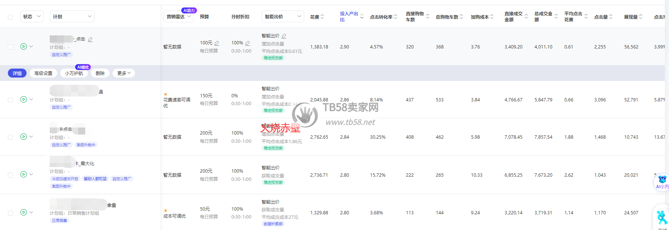Click the 删除 button
Image resolution: width=669 pixels, height=230 pixels.
point(100,73)
